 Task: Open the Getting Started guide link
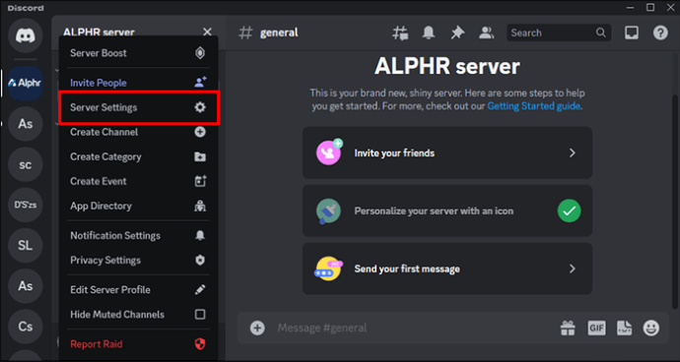point(533,106)
